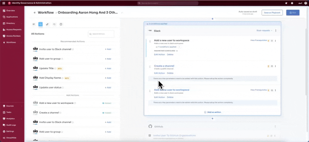Run the workflow
Image resolution: width=309 pixels, height=142 pixels.
click(293, 12)
